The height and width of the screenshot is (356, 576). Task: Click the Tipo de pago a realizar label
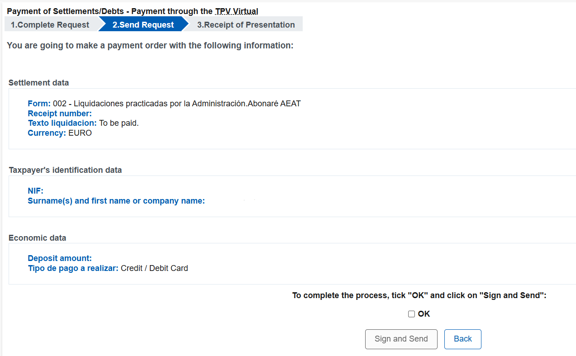tap(72, 268)
